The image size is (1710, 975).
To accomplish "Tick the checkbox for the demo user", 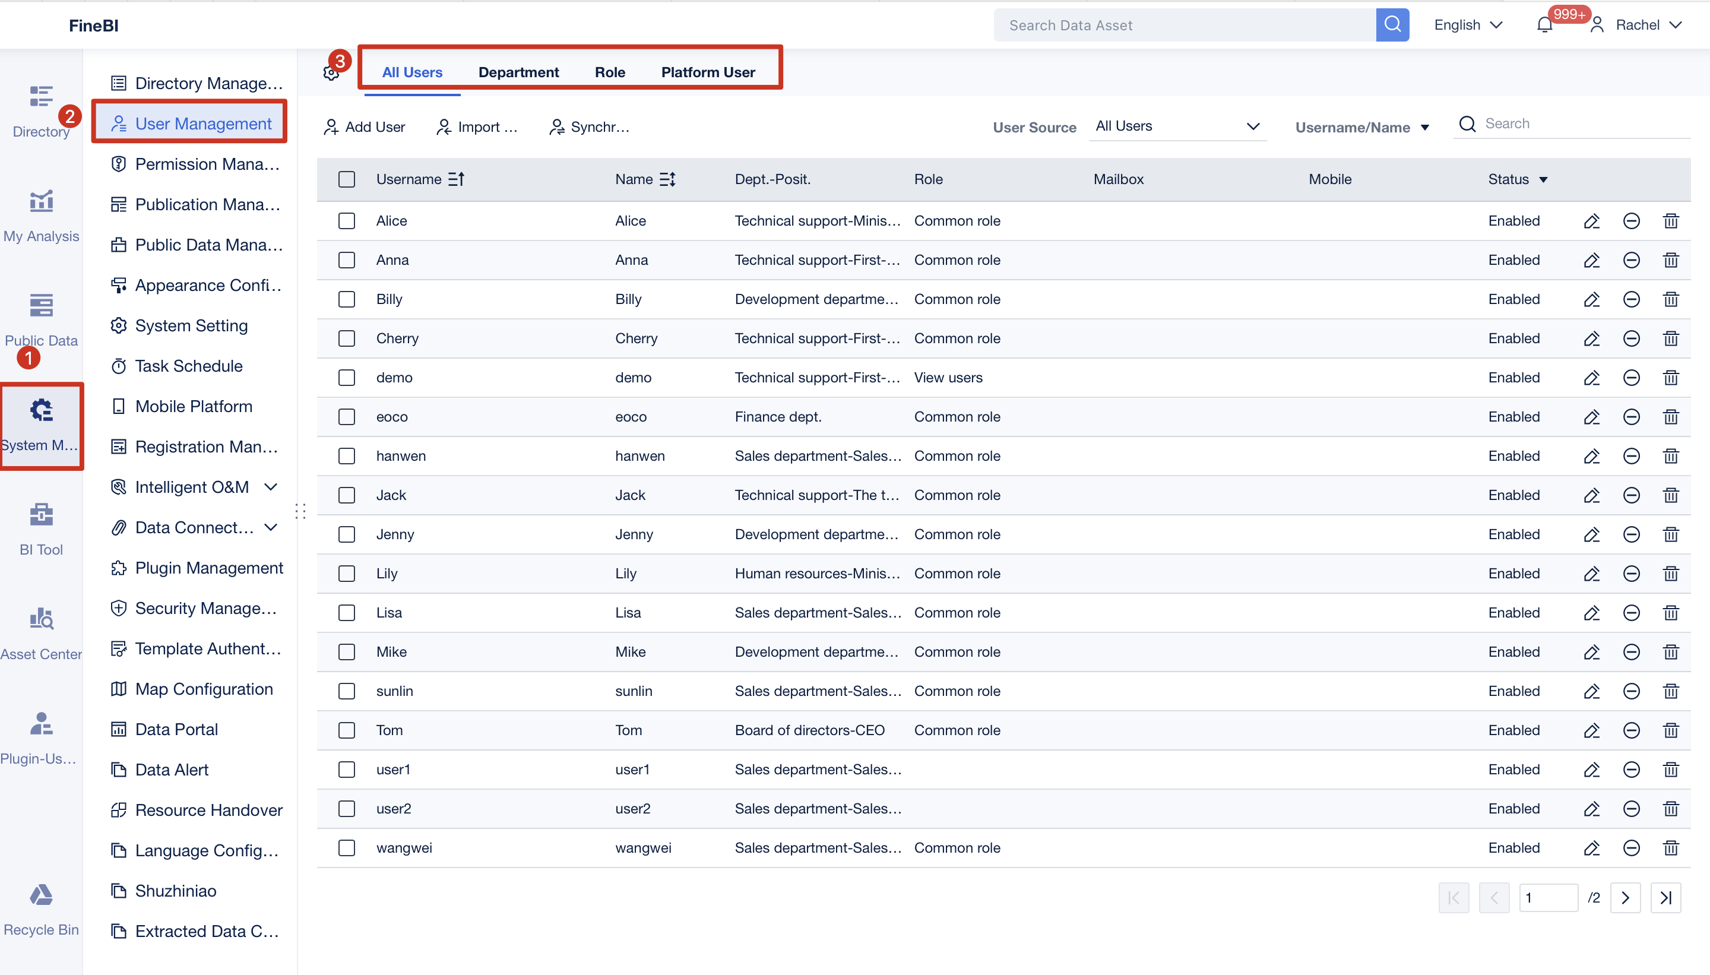I will (347, 377).
